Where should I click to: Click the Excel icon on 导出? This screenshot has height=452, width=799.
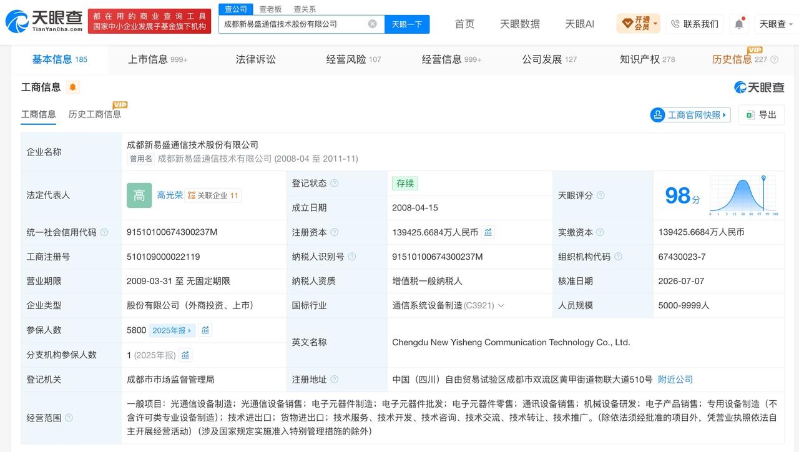click(x=750, y=115)
